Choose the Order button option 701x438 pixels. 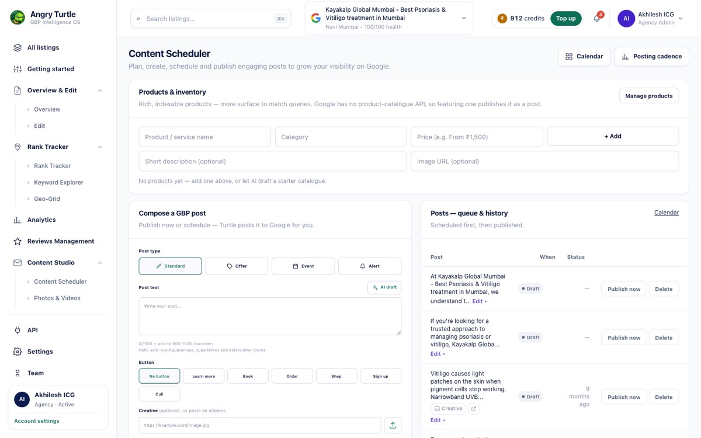(292, 376)
